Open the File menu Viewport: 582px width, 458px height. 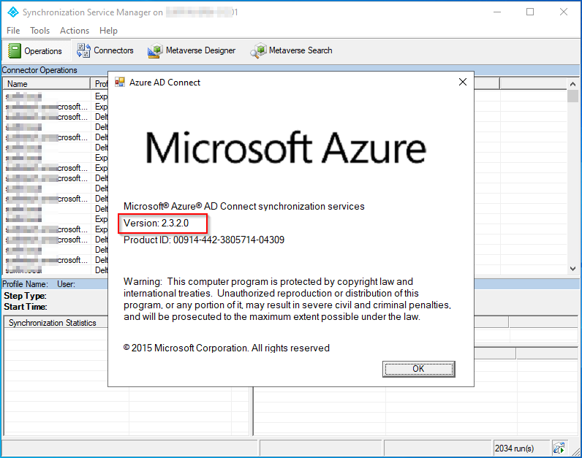[13, 31]
